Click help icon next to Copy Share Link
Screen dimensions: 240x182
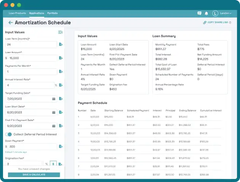230,22
